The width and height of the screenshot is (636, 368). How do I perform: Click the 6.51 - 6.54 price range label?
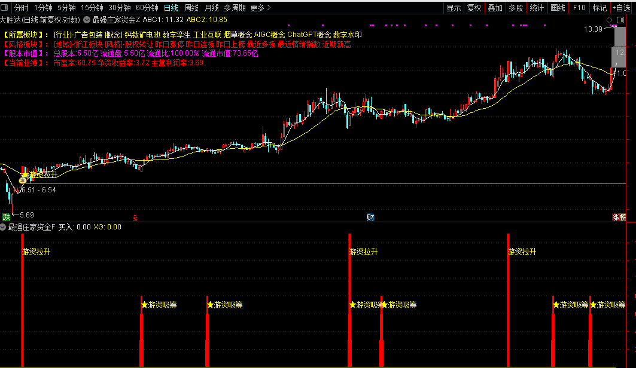pos(38,190)
